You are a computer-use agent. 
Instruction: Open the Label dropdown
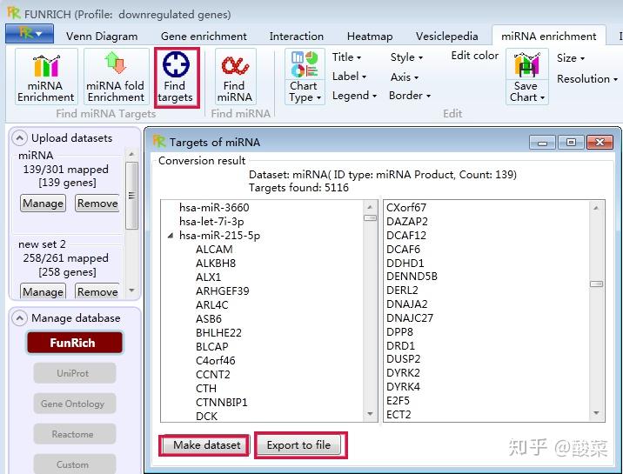349,77
